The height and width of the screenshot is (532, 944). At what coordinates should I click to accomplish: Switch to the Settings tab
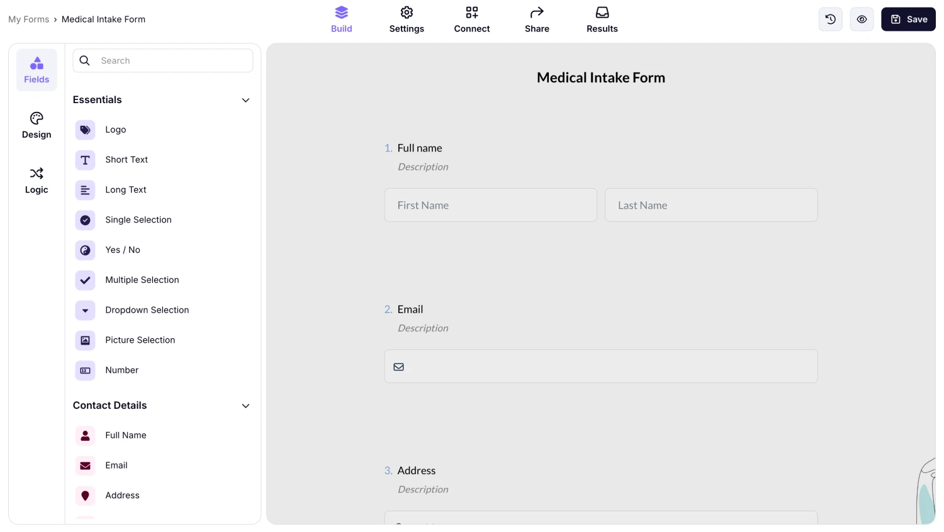click(407, 19)
